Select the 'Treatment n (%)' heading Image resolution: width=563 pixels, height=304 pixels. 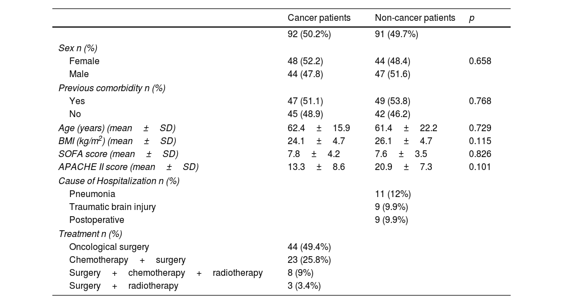point(90,234)
